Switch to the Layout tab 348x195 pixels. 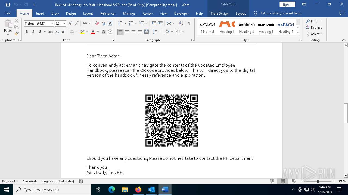[x=88, y=13]
